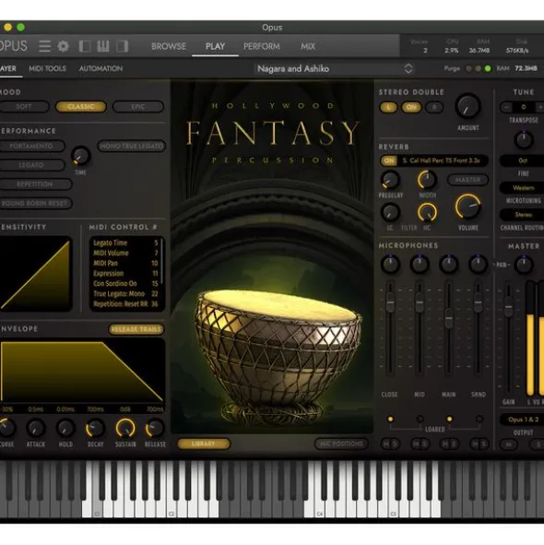544x545 pixels.
Task: Click the reverb Master button
Action: point(467,180)
